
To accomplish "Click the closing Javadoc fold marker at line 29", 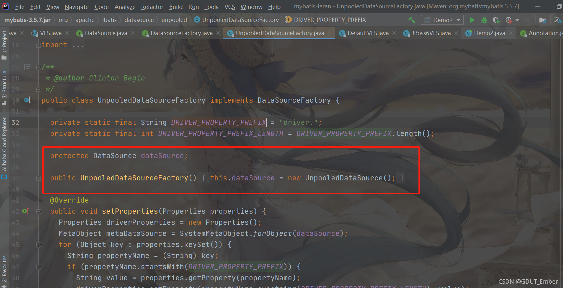I will [39, 89].
